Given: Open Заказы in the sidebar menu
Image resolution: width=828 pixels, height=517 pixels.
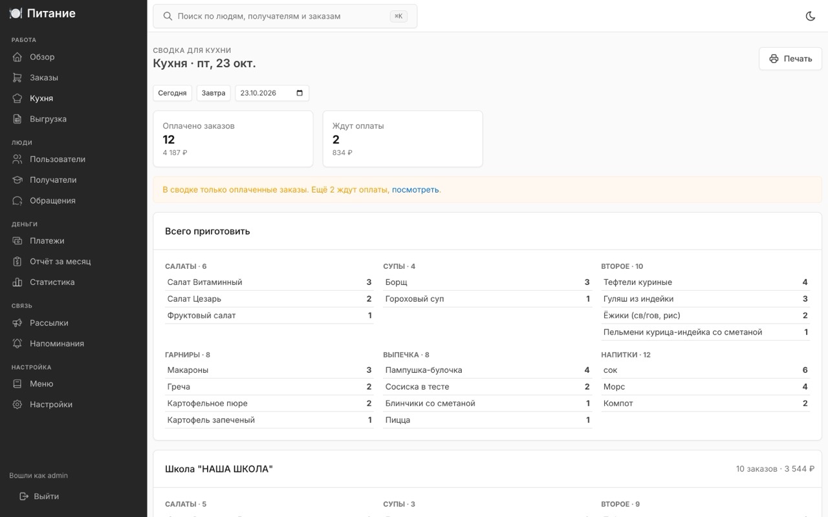Looking at the screenshot, I should click(x=74, y=78).
